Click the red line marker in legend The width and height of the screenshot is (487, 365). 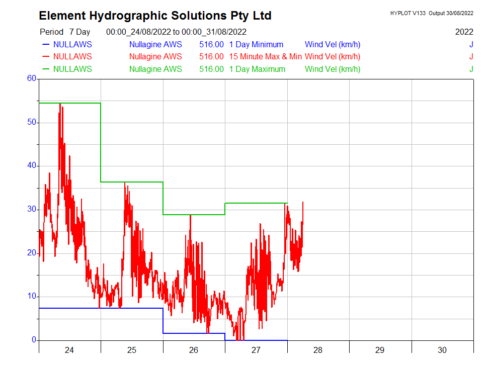[x=46, y=57]
